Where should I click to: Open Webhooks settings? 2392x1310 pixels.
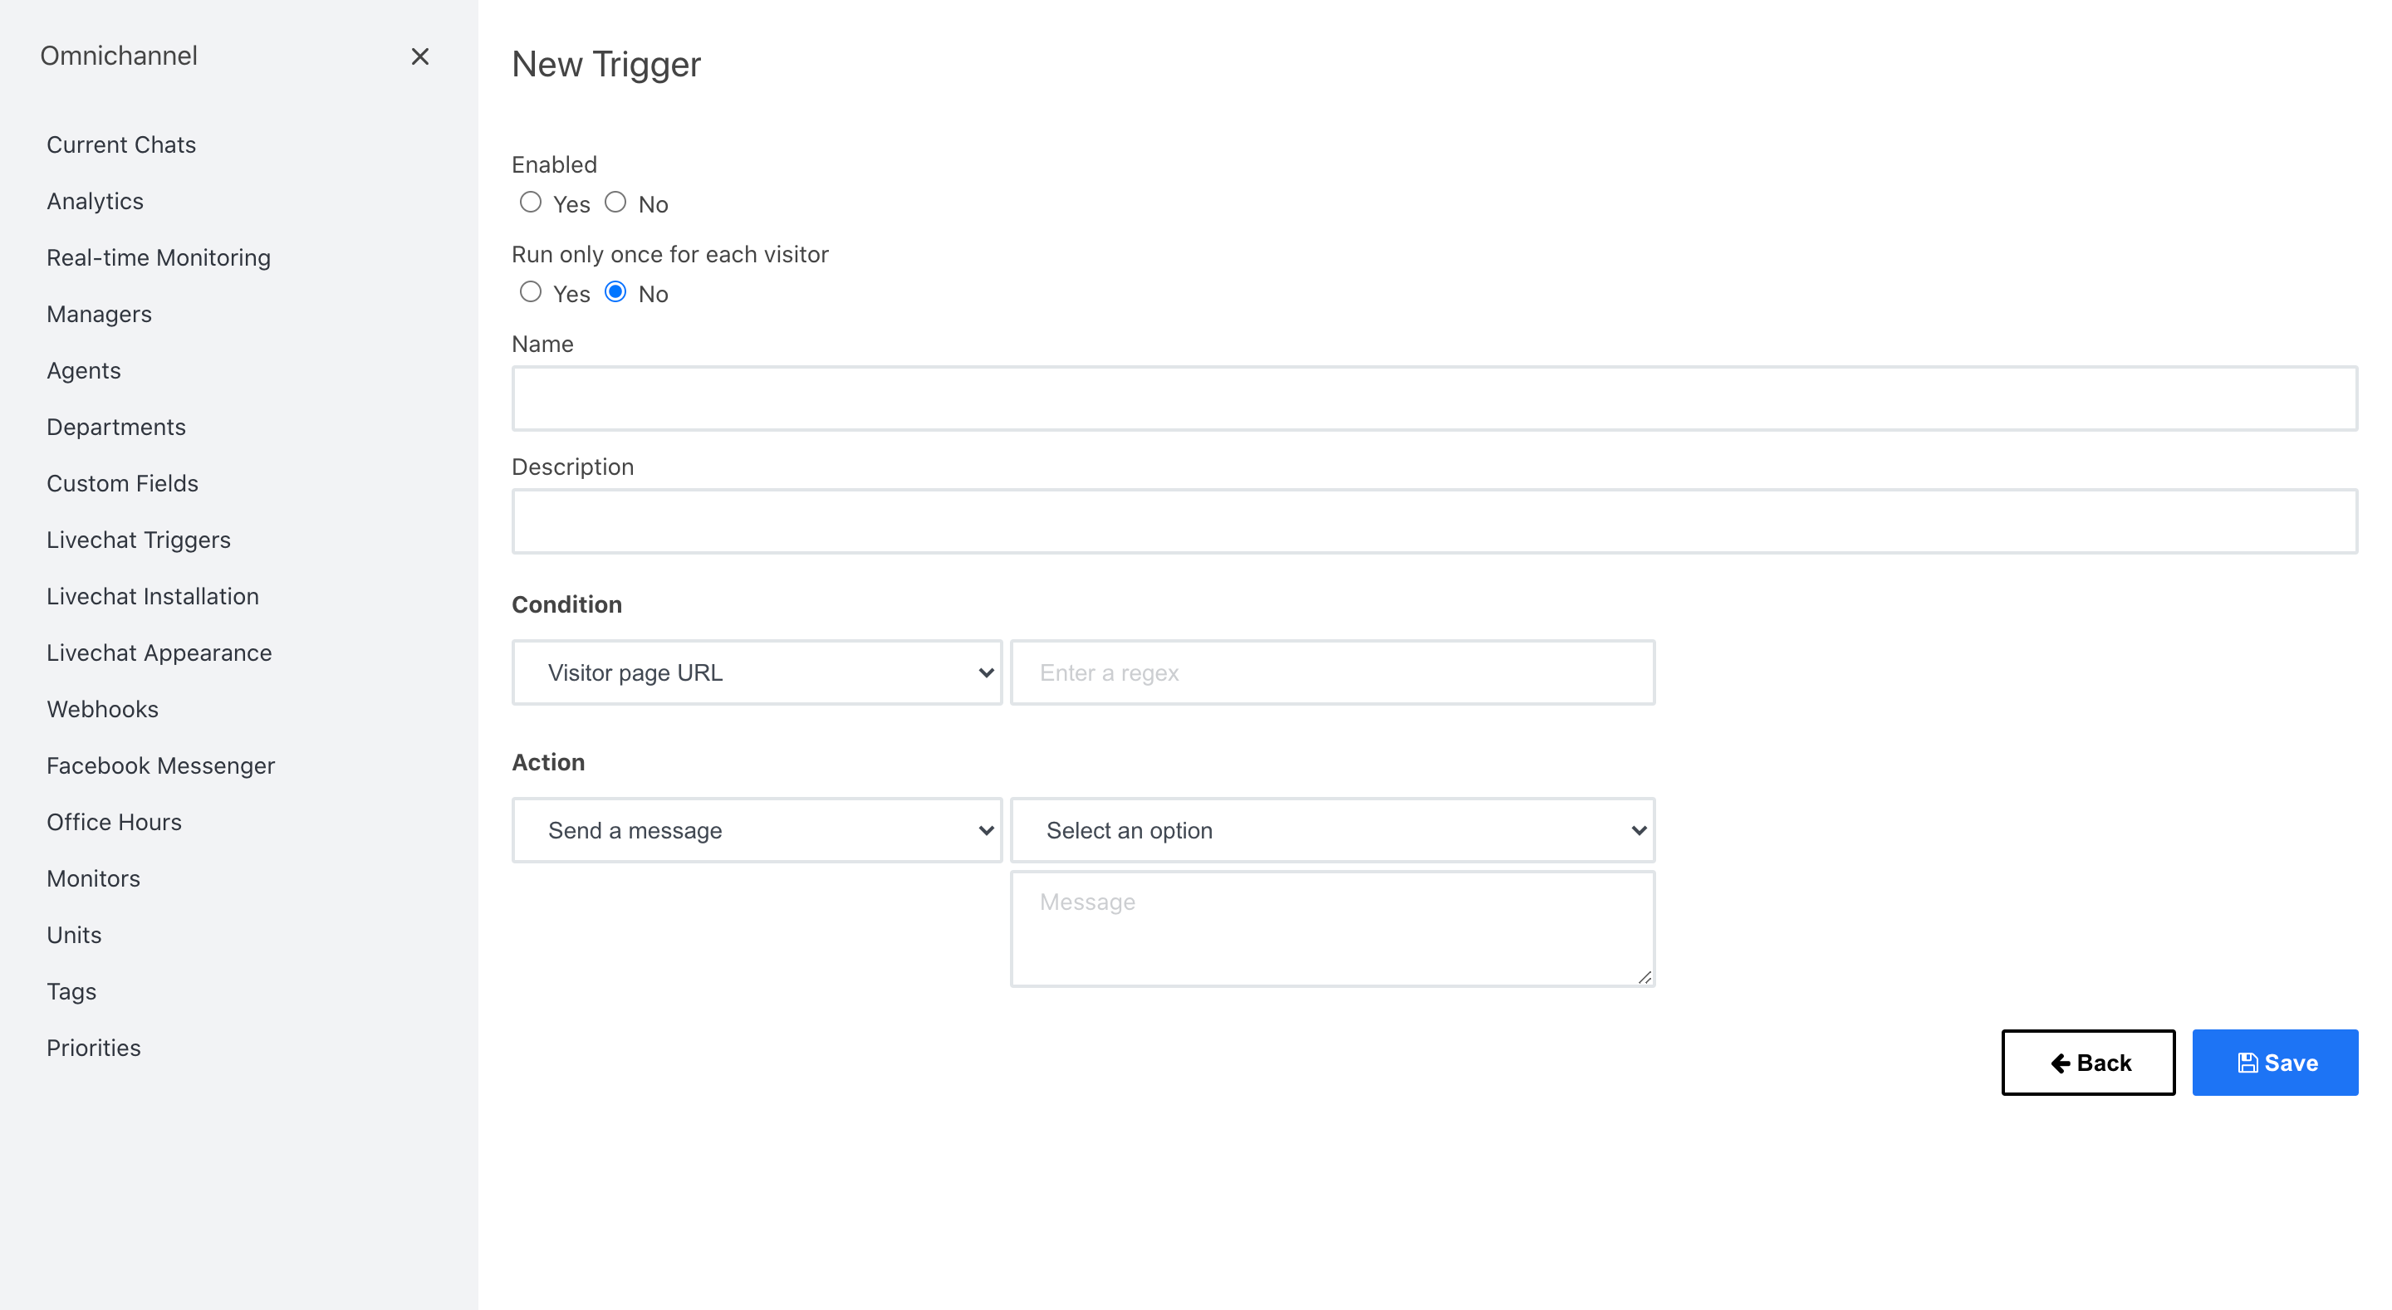[x=103, y=709]
